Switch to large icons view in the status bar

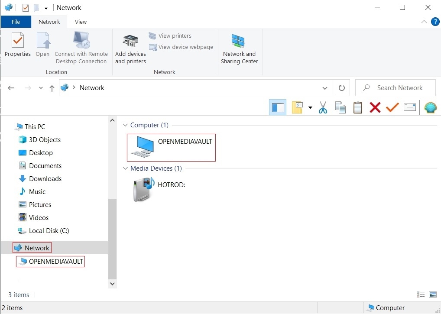click(432, 294)
